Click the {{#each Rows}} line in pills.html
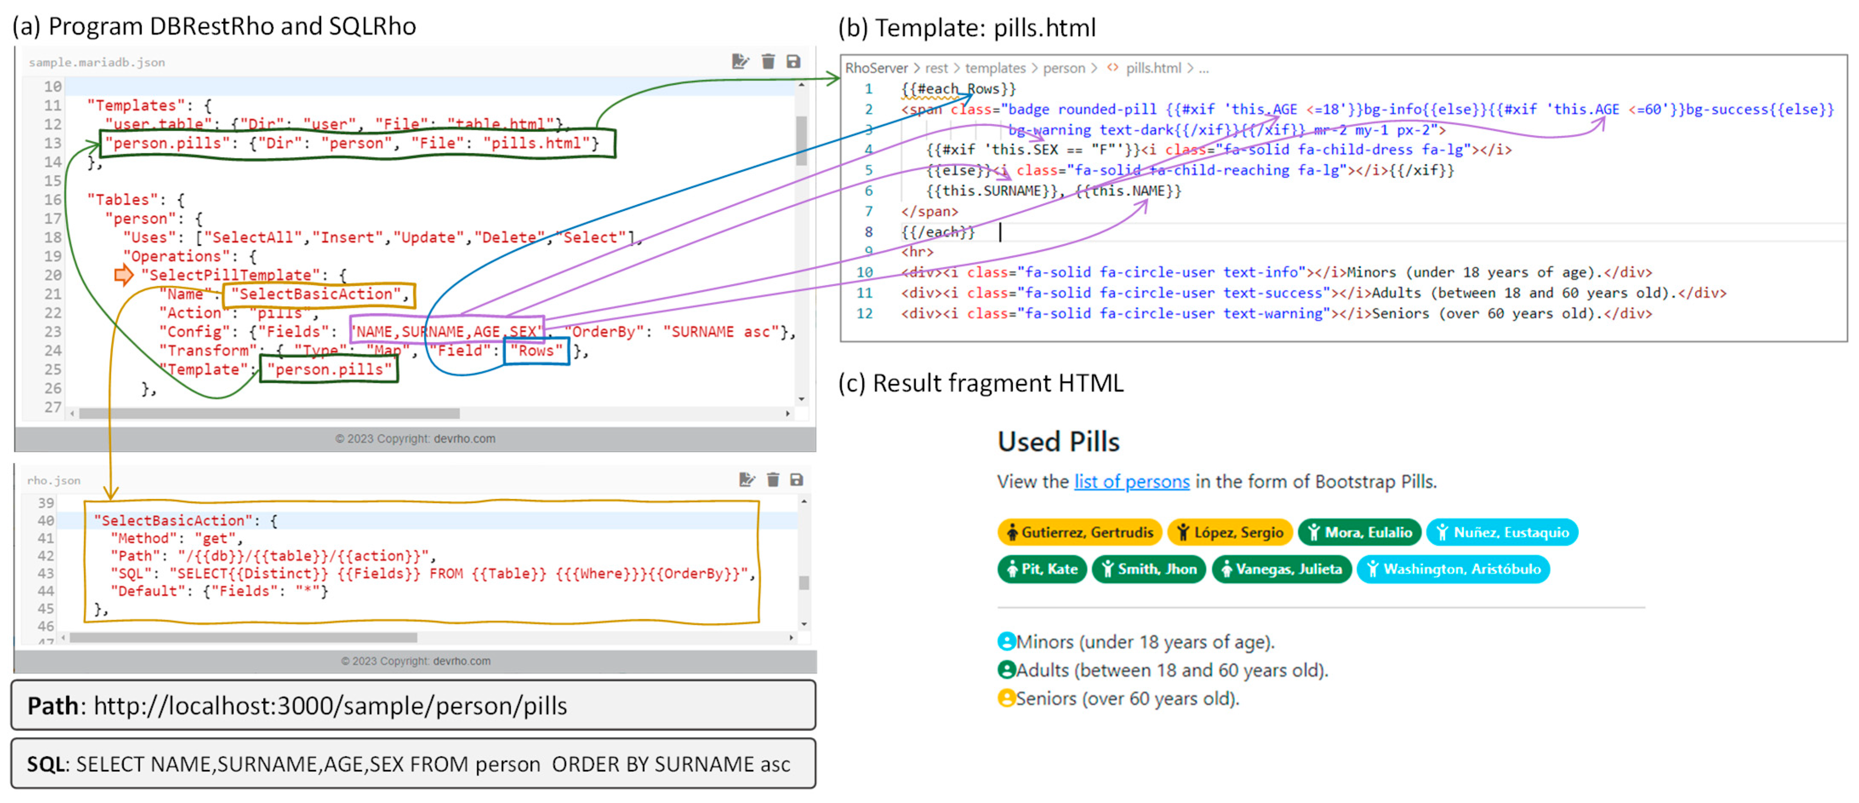Viewport: 1859px width, 803px height. tap(958, 89)
